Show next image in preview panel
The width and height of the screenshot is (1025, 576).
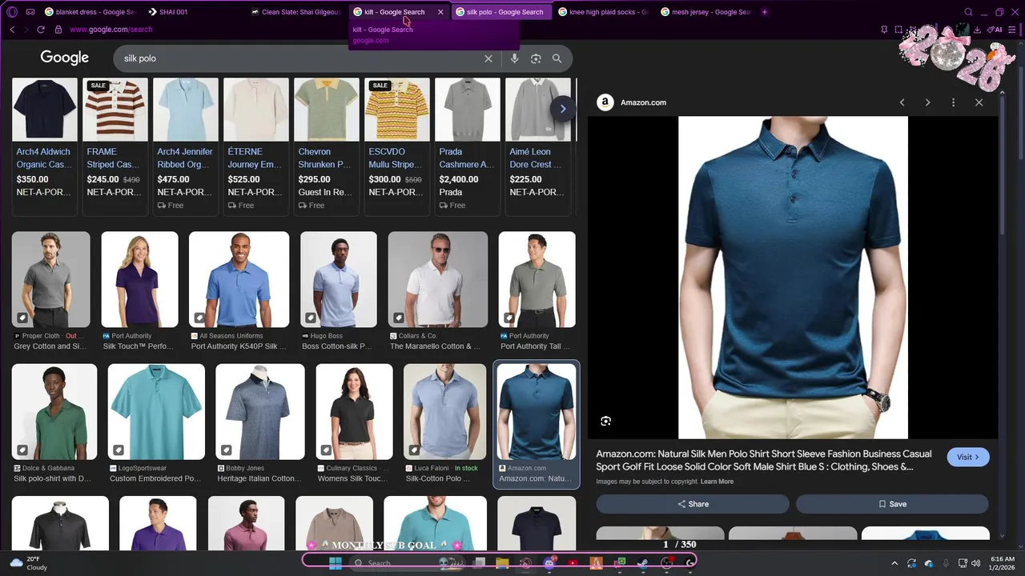coord(927,102)
